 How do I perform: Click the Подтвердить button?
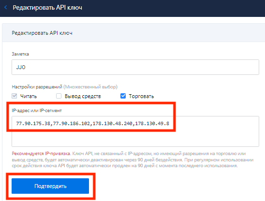[50, 186]
